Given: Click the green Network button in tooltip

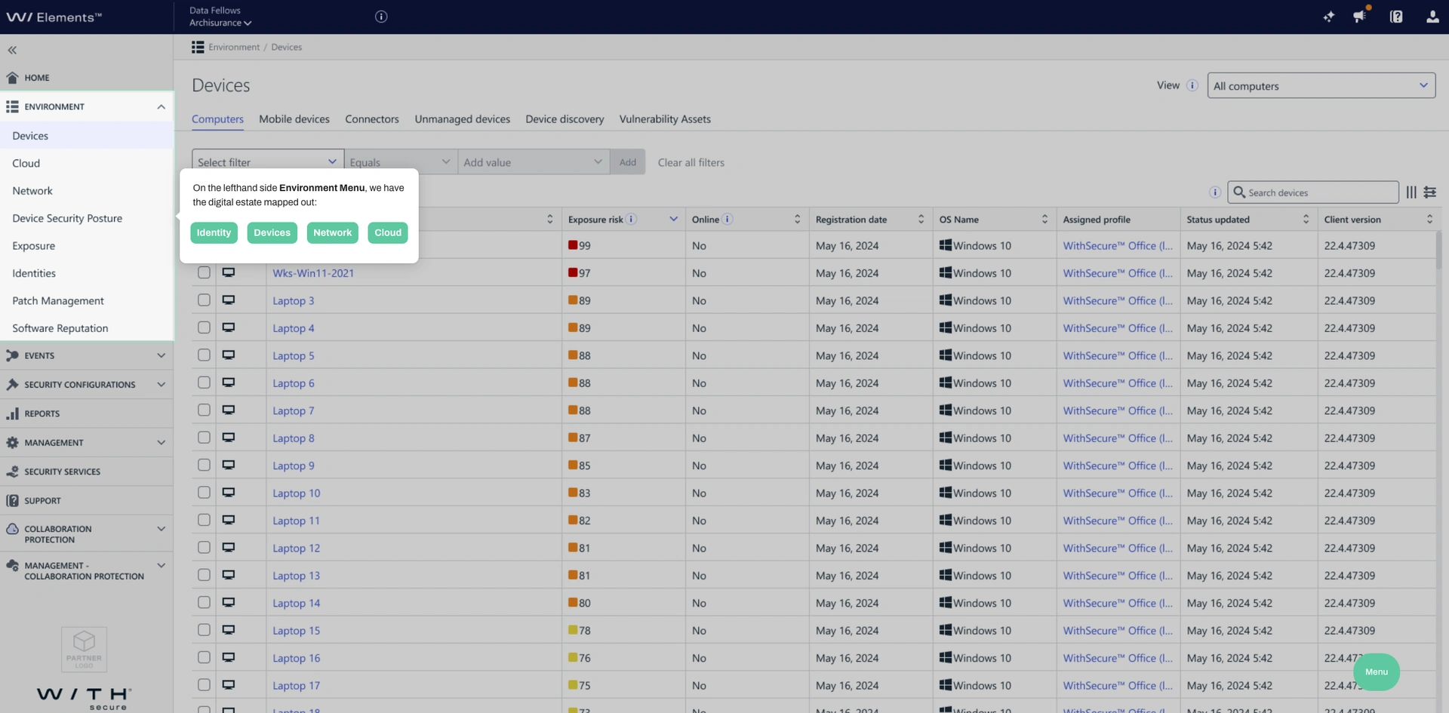Looking at the screenshot, I should coord(332,233).
